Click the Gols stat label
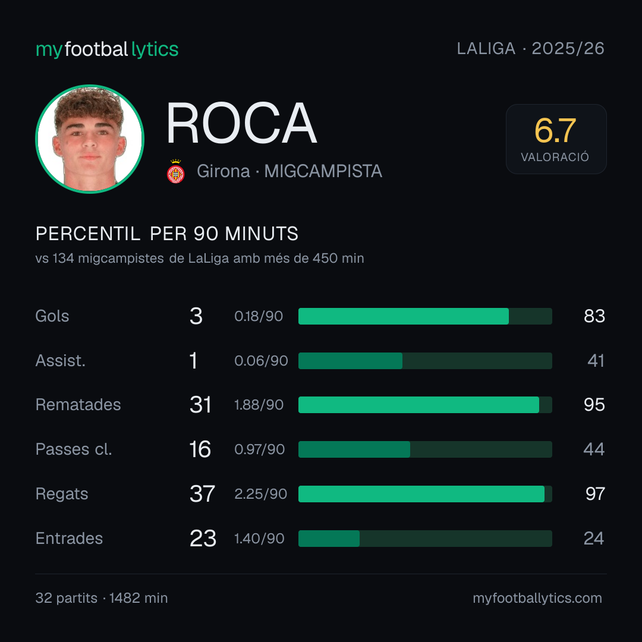This screenshot has height=642, width=642. point(52,316)
